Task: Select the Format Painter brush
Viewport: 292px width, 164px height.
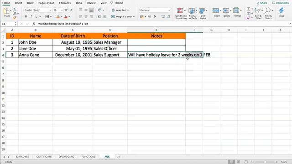Action: pos(15,18)
